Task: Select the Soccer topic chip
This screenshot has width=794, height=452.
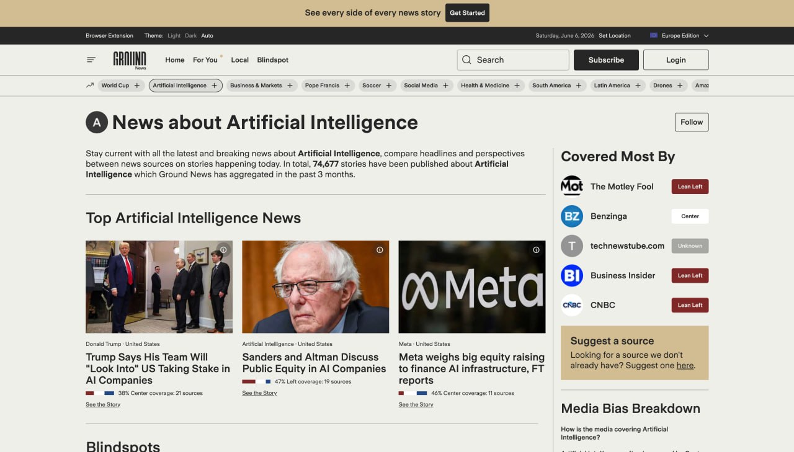Action: click(377, 86)
